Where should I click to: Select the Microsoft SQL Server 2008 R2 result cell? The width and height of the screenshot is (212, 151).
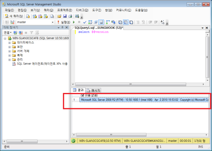[x=144, y=100]
